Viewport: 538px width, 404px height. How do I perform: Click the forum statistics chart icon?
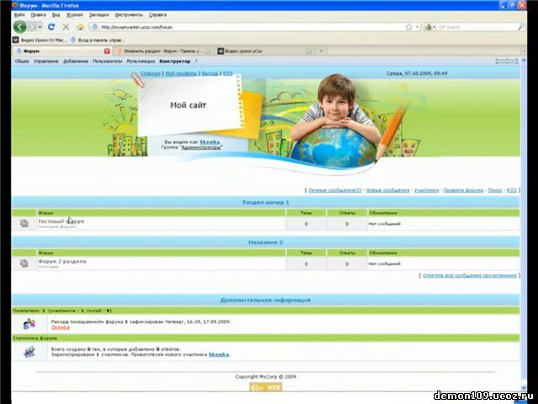click(29, 352)
